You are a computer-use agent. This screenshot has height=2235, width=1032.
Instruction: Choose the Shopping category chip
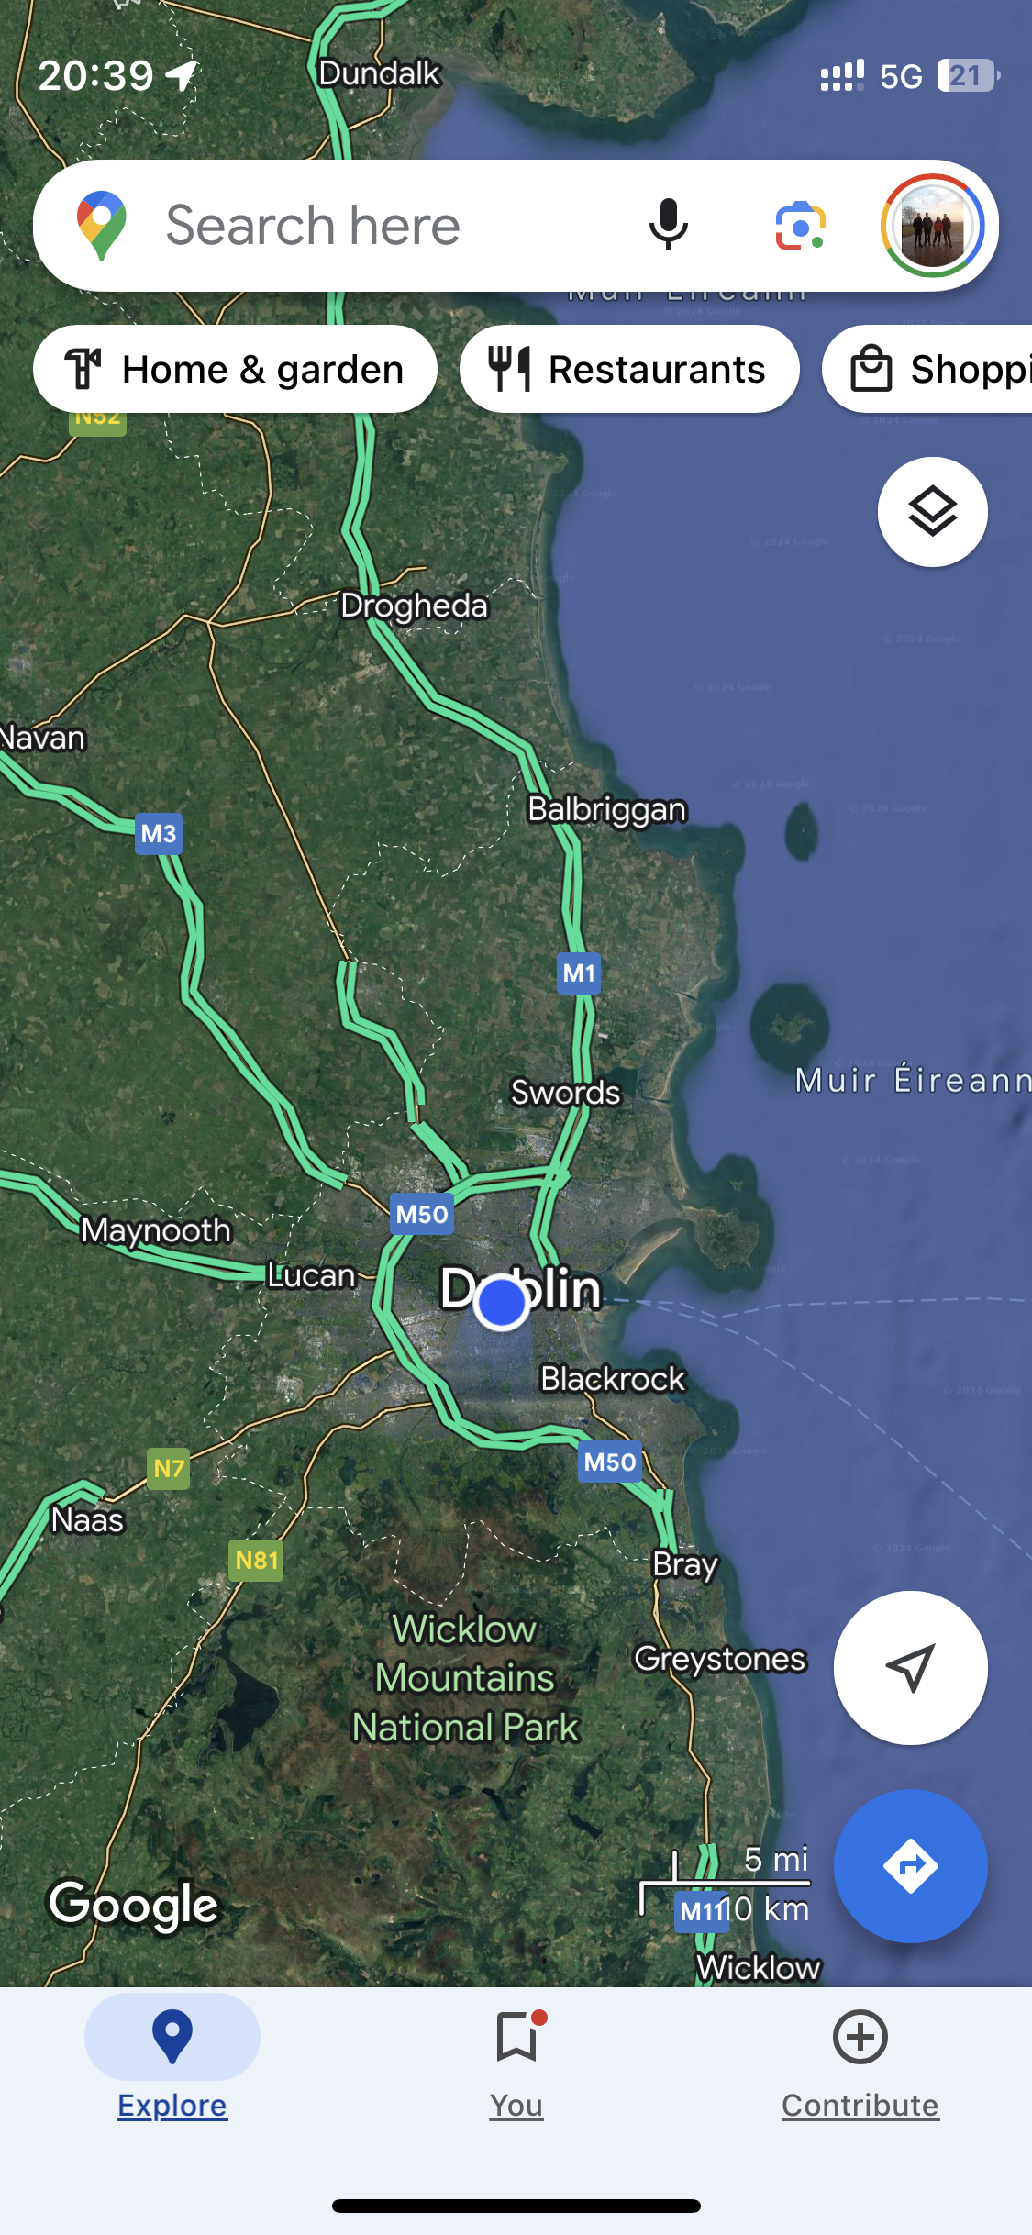coord(927,369)
